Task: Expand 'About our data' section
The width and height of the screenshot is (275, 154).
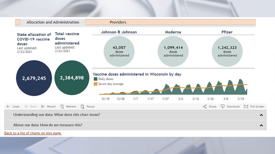Action: click(x=135, y=125)
